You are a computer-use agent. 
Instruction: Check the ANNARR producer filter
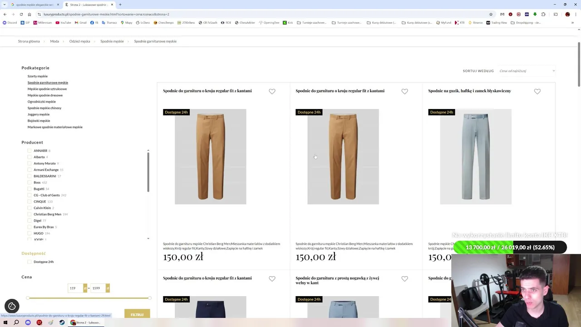(30, 151)
